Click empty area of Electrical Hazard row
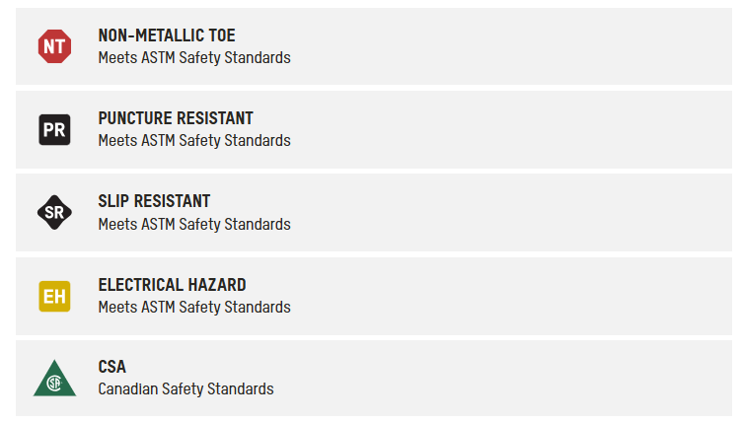This screenshot has height=422, width=743. [513, 295]
